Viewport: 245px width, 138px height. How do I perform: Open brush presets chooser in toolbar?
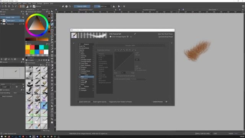click(x=34, y=7)
